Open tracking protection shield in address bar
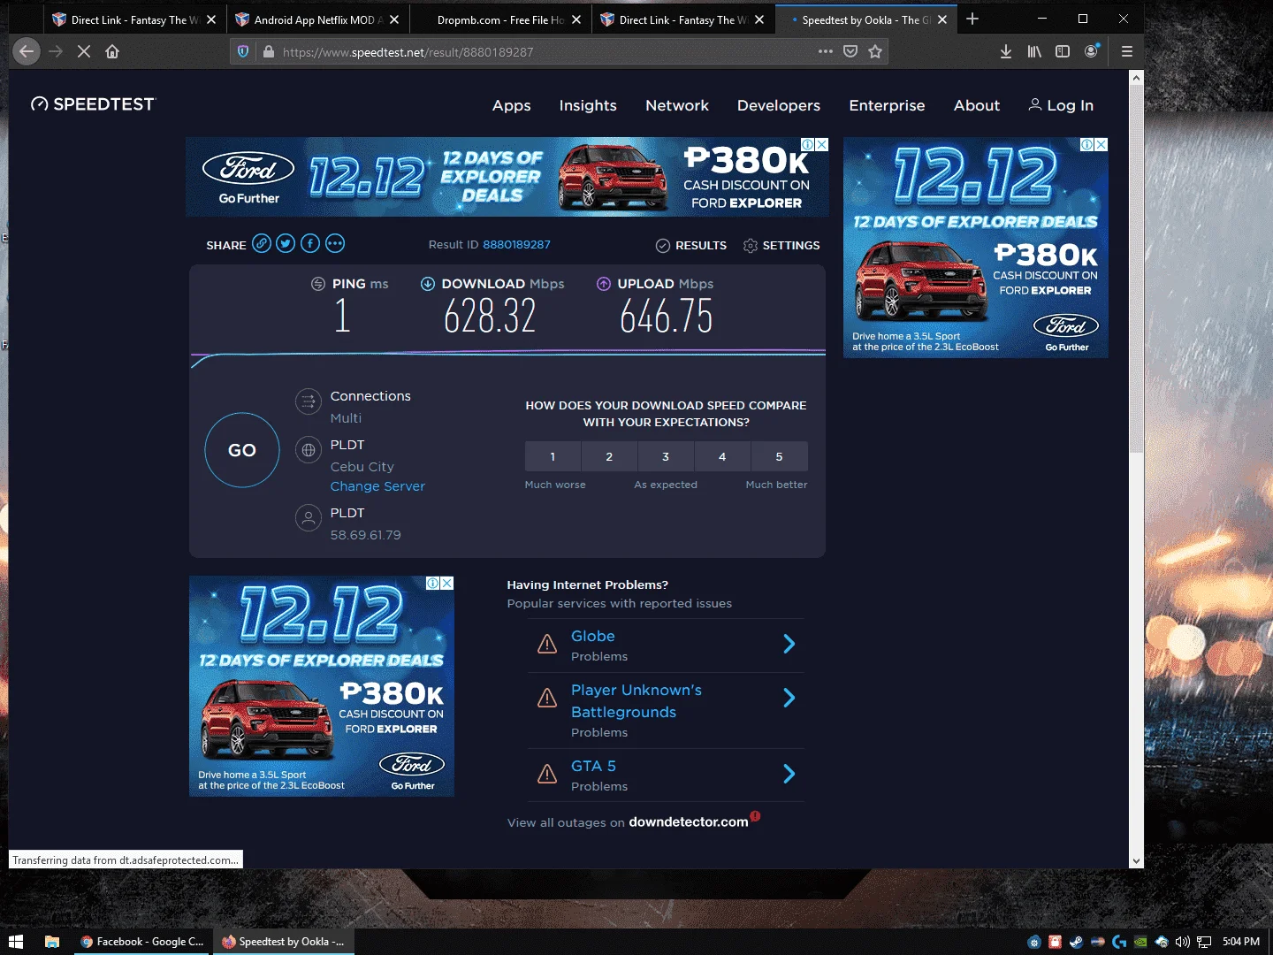The width and height of the screenshot is (1273, 955). (x=243, y=51)
